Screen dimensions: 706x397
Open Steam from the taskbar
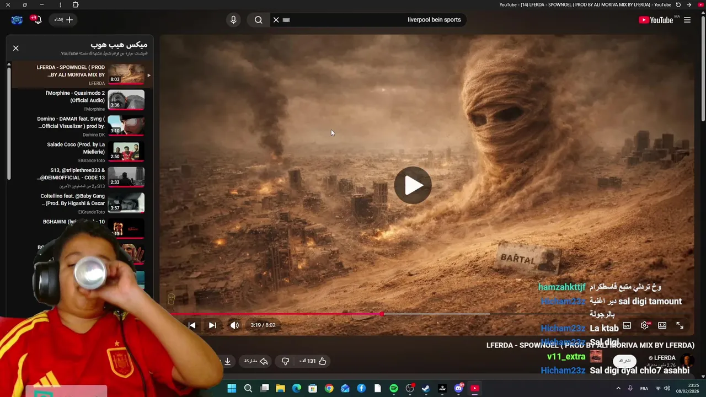pos(426,388)
